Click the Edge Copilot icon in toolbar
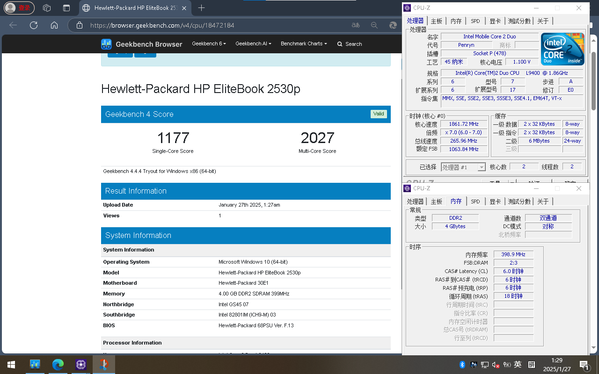This screenshot has height=374, width=599. (393, 25)
